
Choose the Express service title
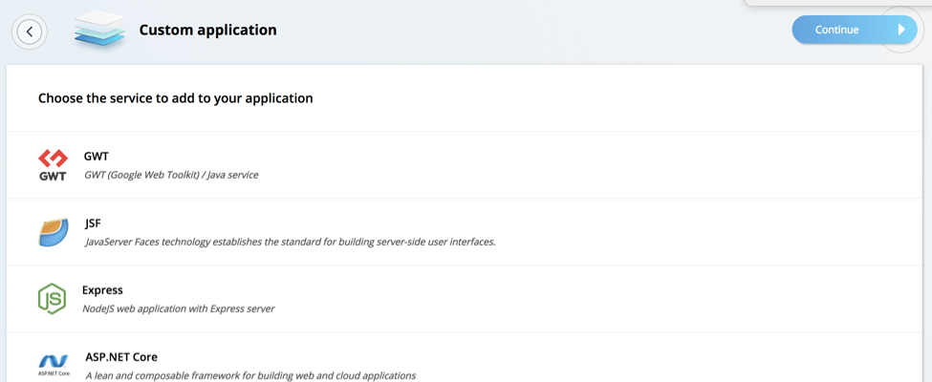tap(102, 290)
